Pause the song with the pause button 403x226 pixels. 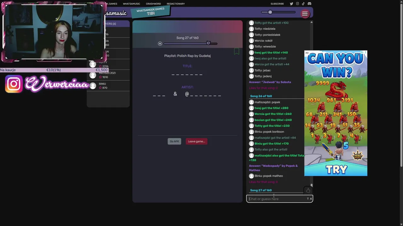[160, 44]
